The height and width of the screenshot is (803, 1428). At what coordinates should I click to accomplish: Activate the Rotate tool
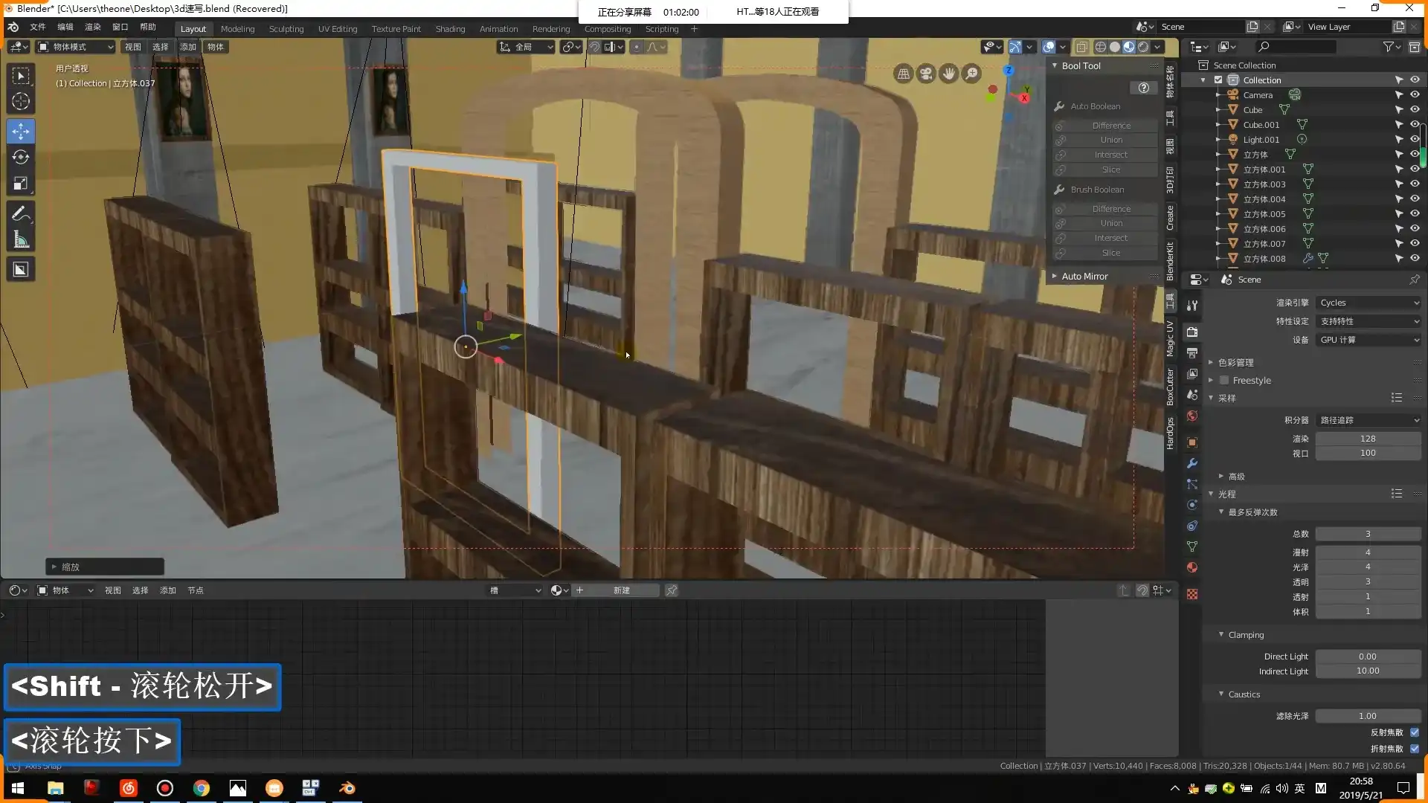[x=21, y=157]
